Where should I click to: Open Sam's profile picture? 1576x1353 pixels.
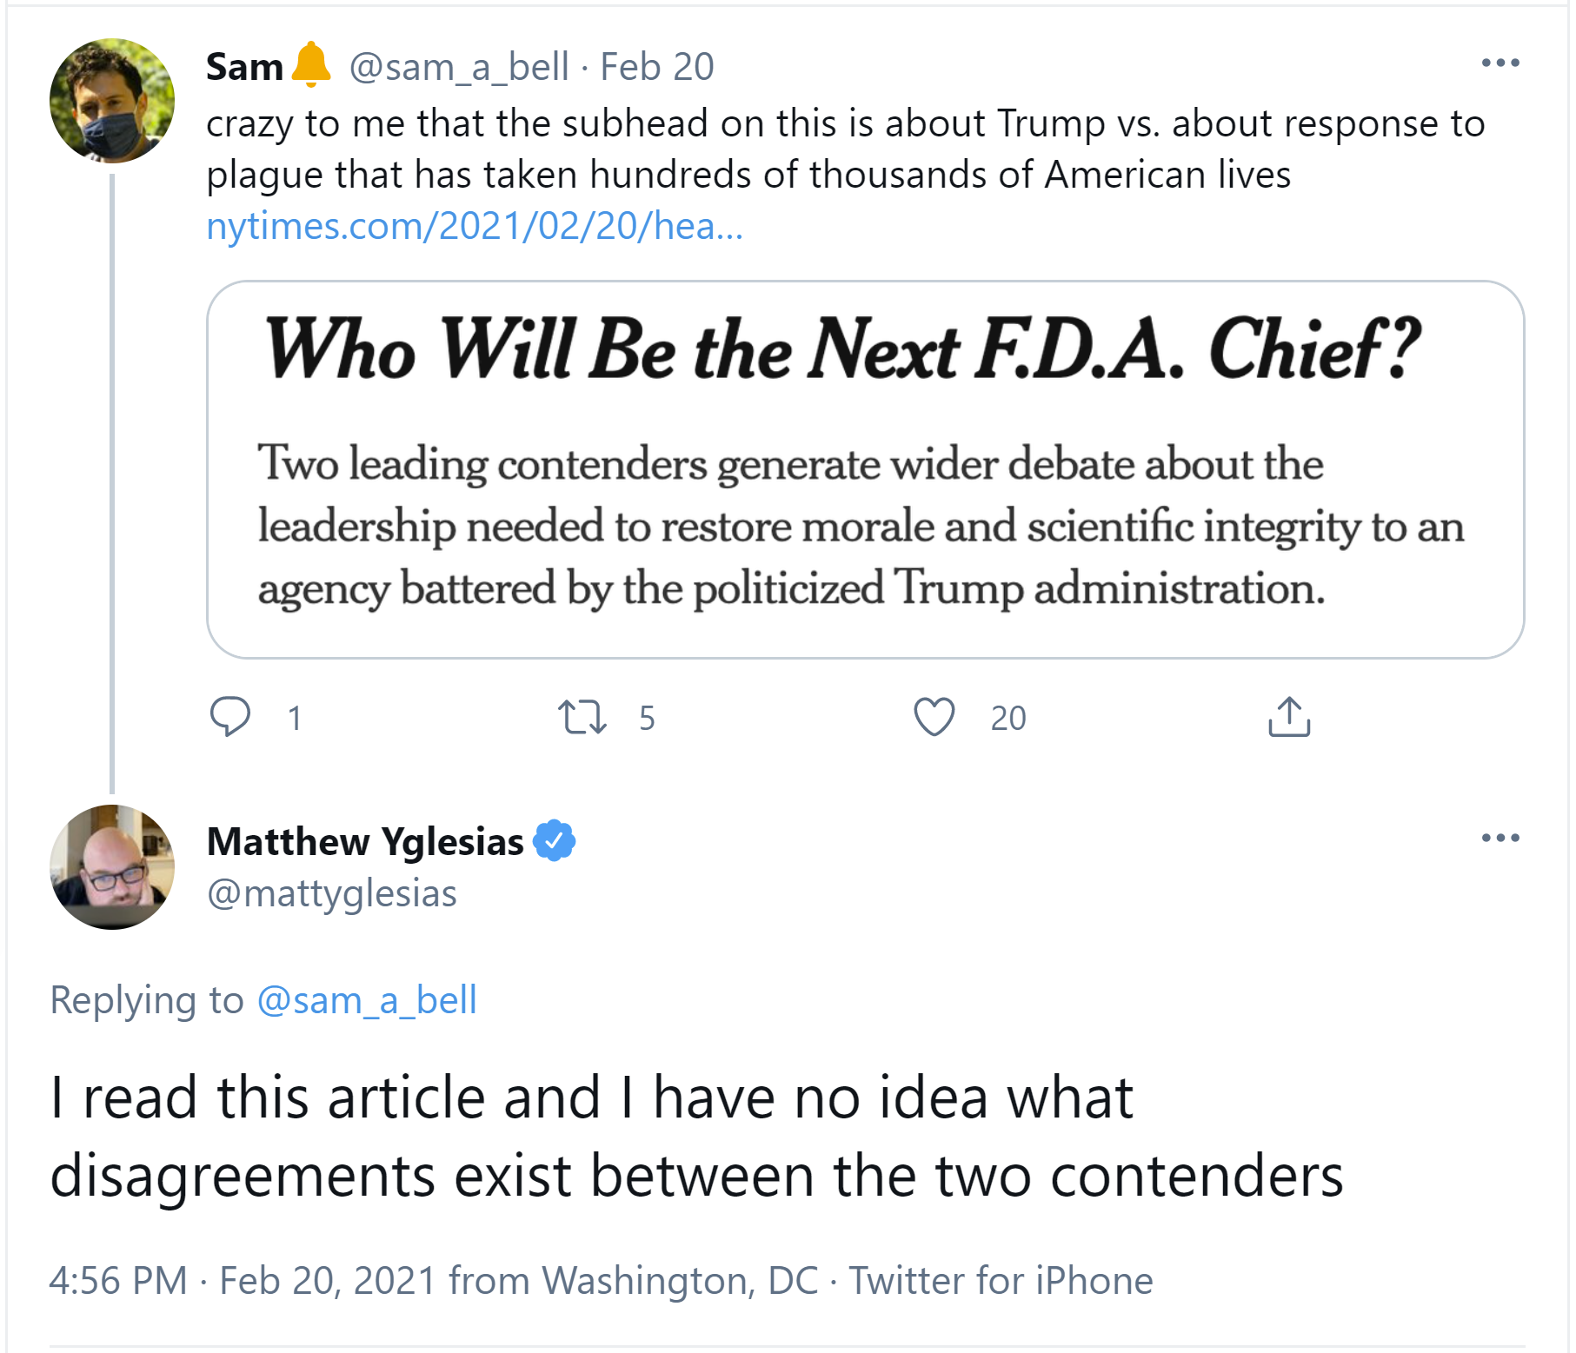coord(112,101)
